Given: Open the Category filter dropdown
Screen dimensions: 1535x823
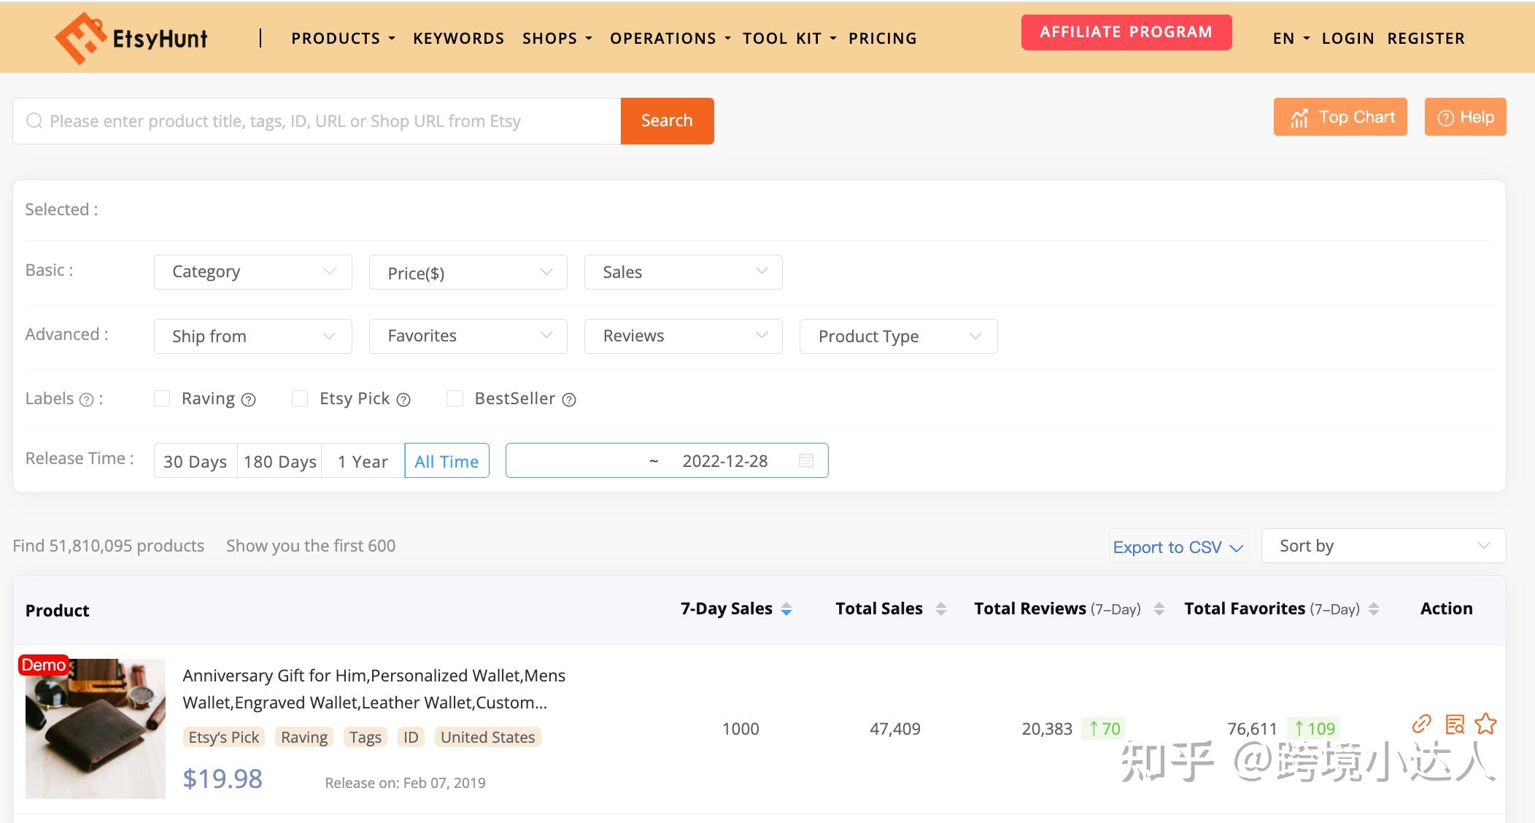Looking at the screenshot, I should click(252, 271).
